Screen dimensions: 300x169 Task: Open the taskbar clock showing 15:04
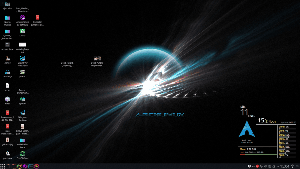284,166
